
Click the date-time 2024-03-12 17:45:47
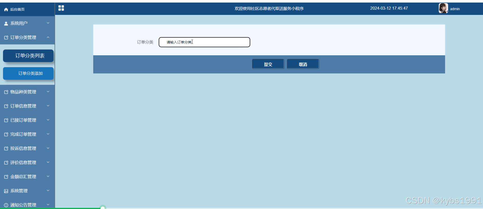point(389,8)
